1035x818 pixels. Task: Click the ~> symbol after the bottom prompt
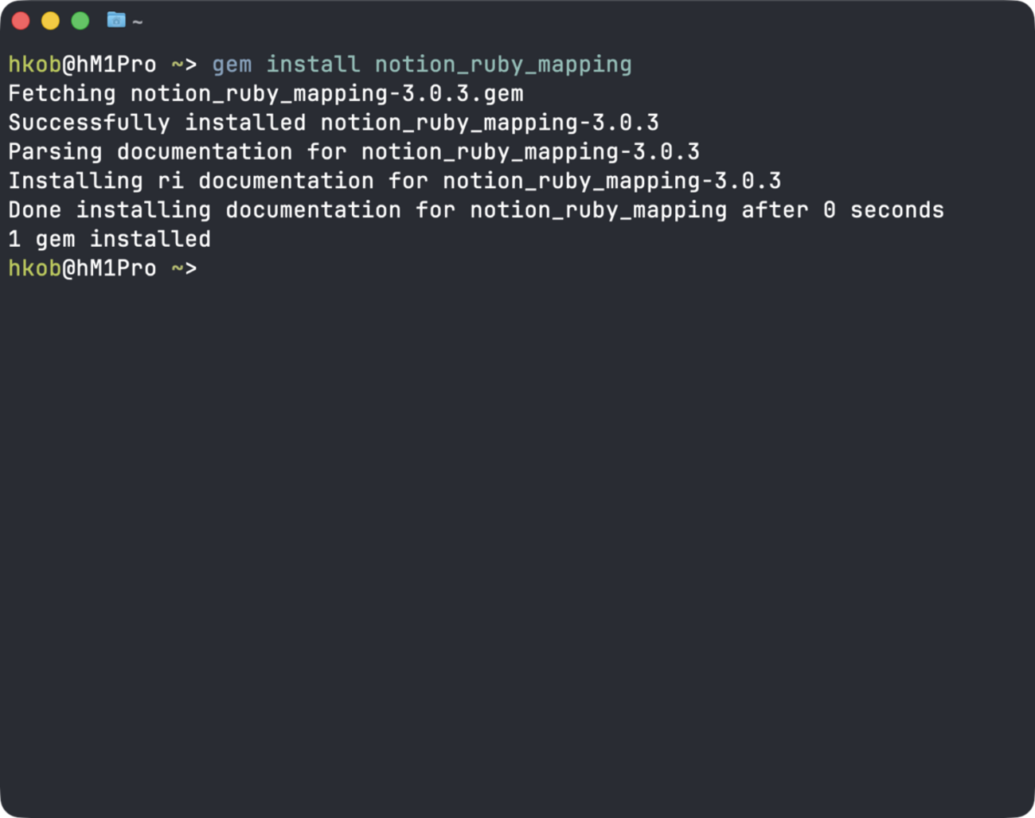pos(185,268)
